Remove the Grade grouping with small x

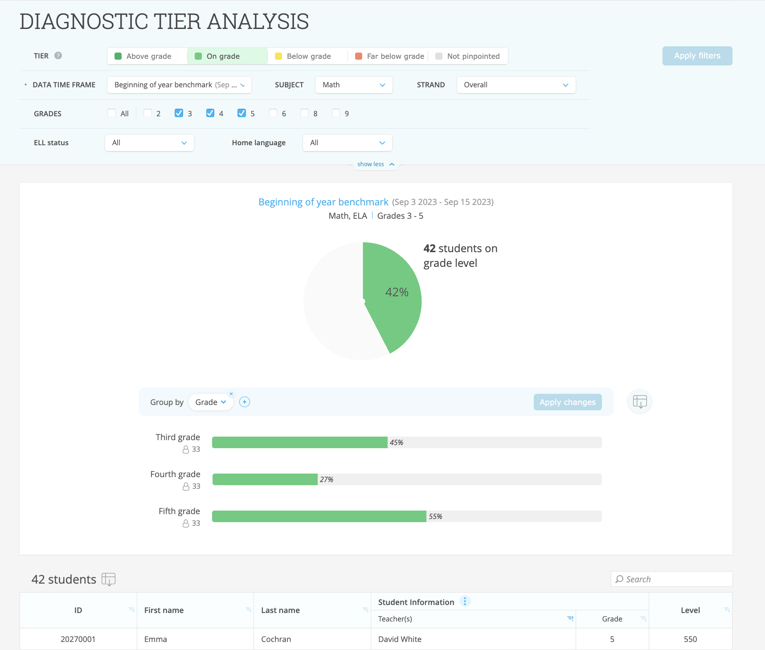[x=231, y=394]
